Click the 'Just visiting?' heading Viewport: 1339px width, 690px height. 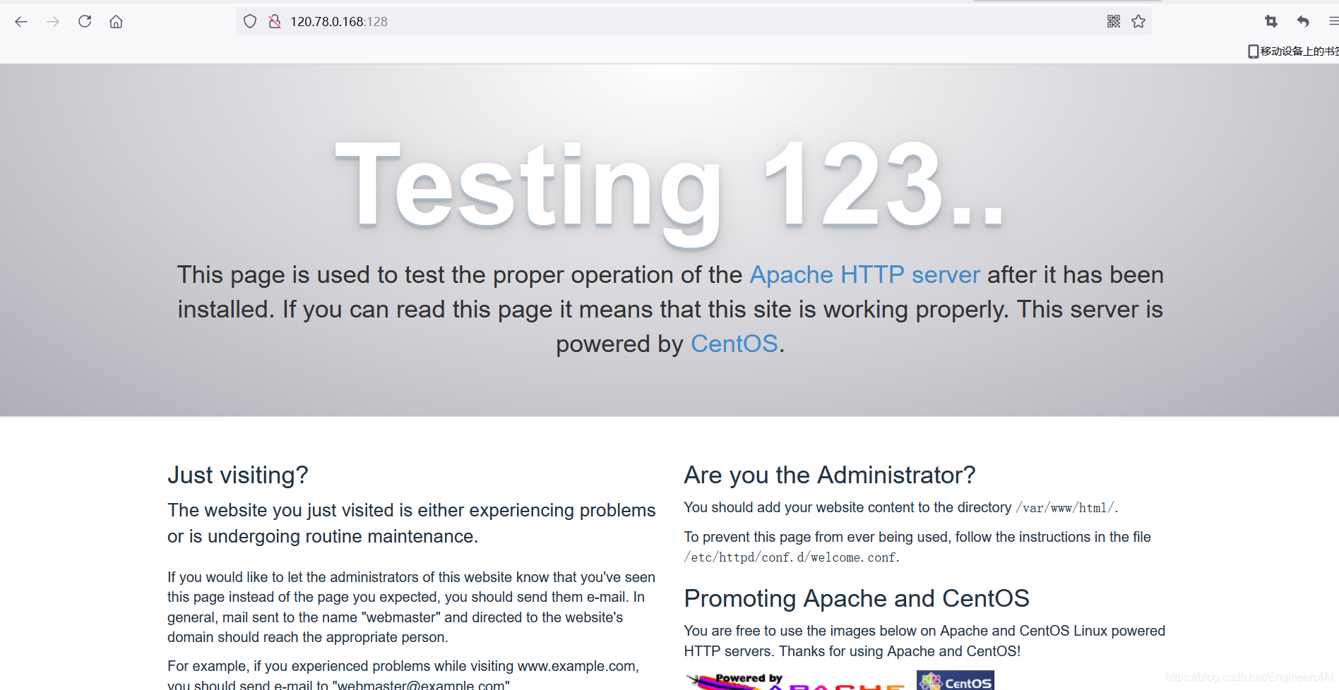238,475
